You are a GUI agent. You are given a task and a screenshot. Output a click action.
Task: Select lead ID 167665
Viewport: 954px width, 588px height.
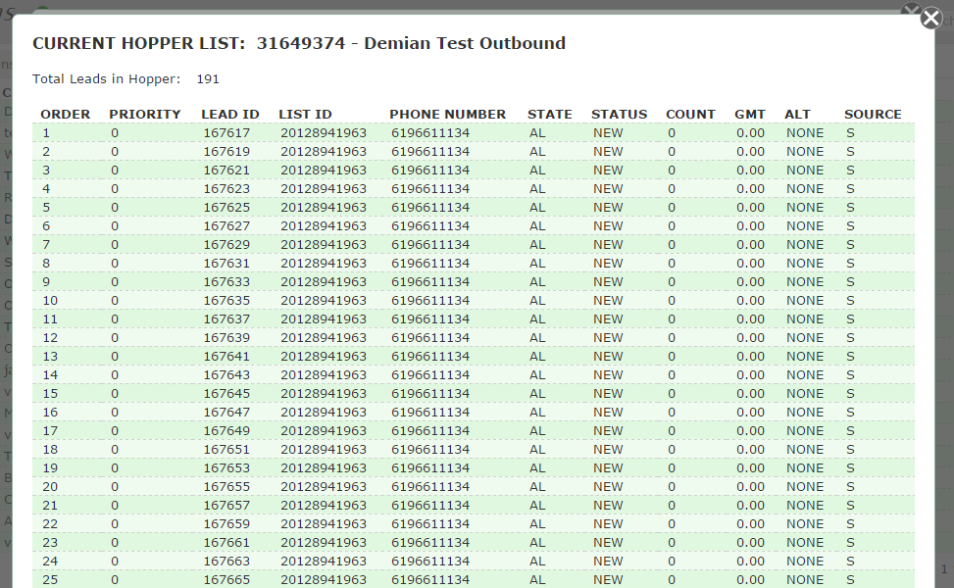coord(226,579)
